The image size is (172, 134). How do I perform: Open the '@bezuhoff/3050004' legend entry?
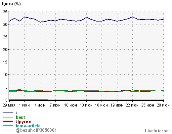click(36, 130)
